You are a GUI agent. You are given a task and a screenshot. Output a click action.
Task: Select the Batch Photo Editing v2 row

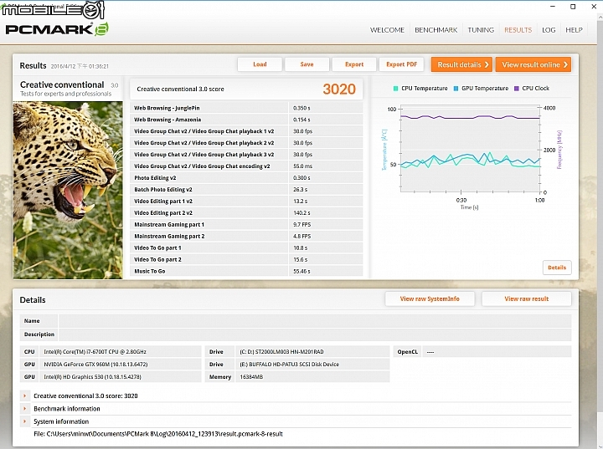[246, 189]
